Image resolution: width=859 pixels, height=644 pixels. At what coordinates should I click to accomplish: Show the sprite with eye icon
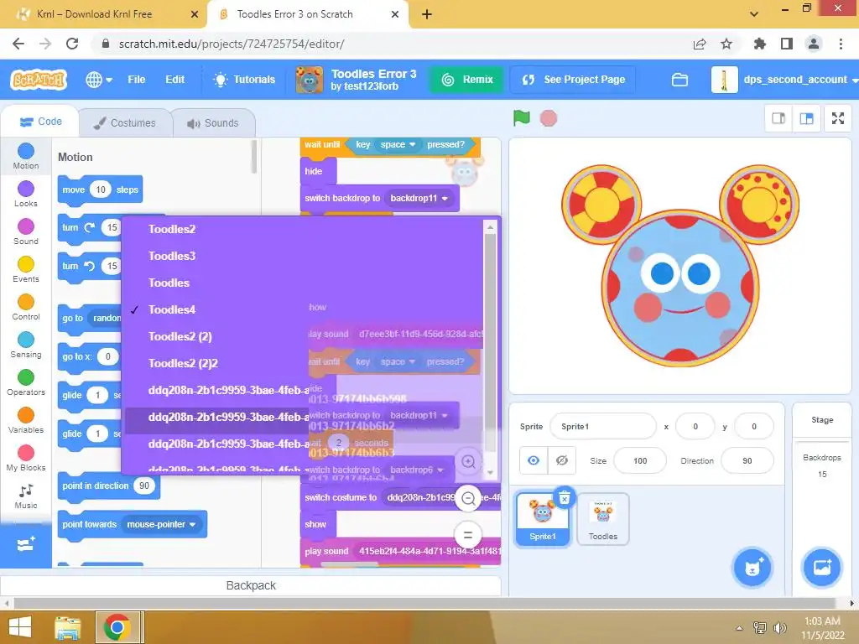click(x=533, y=460)
